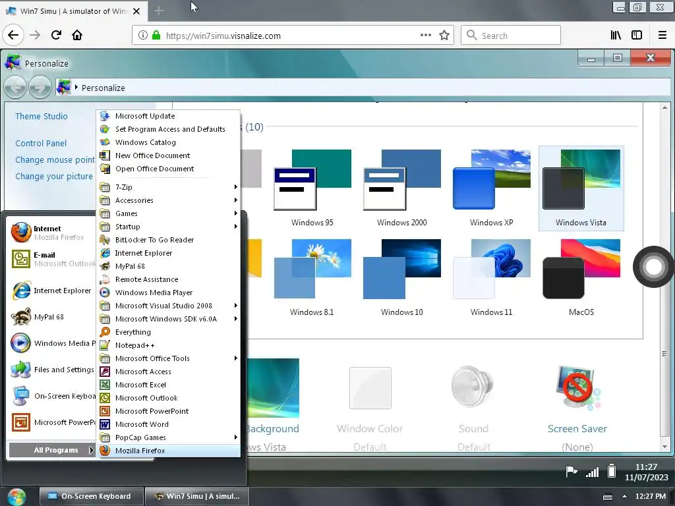Bookmark this page with star icon

pos(444,36)
